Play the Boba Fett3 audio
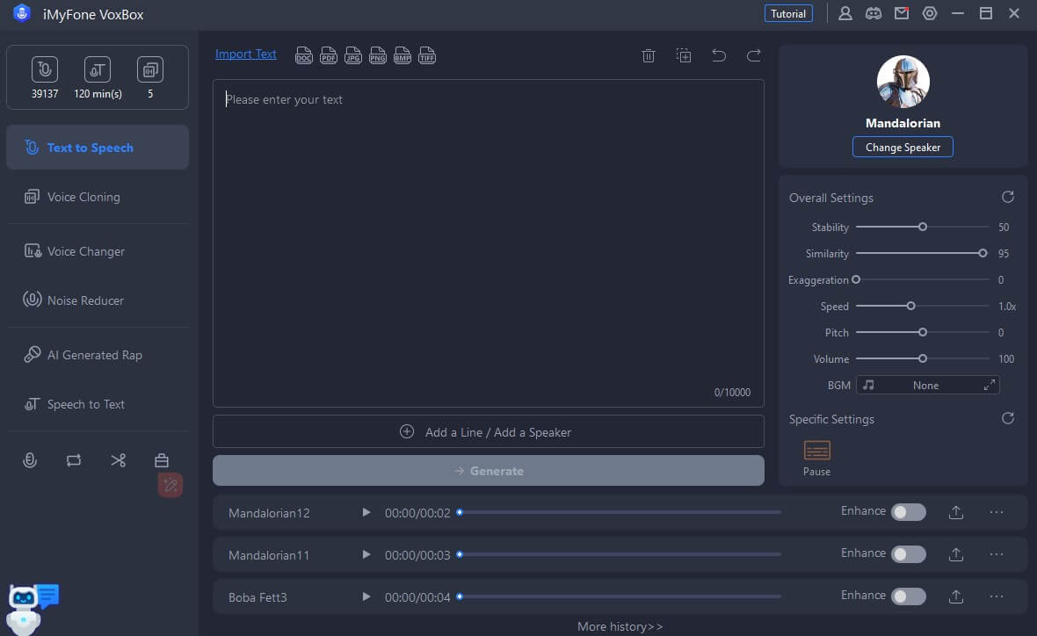 366,596
